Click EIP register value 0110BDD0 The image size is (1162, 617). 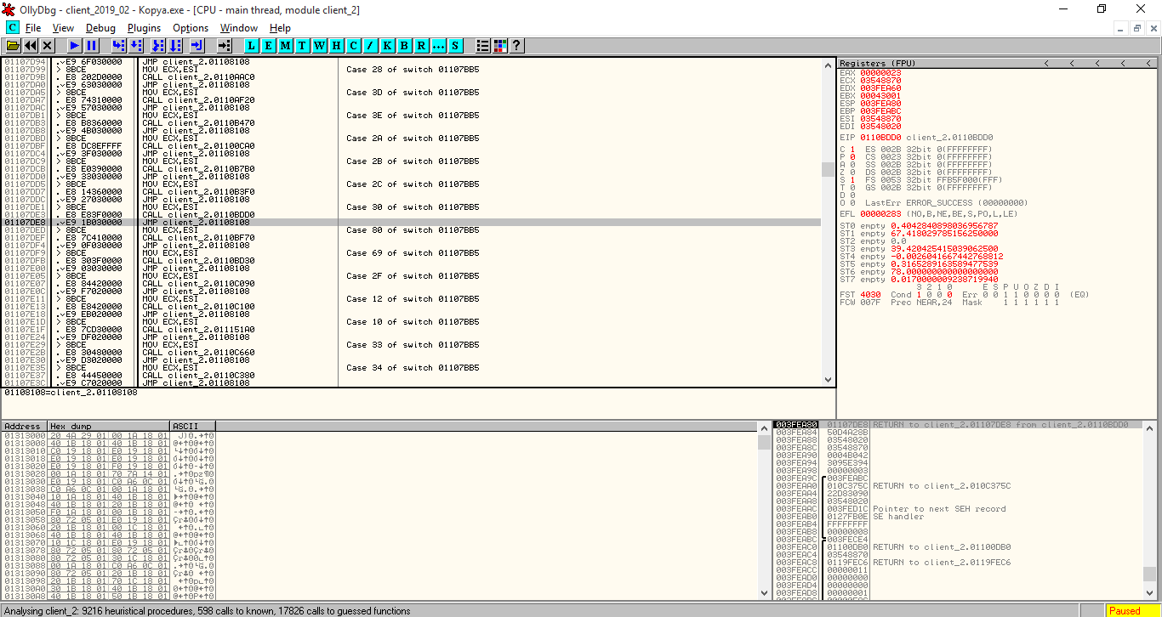(880, 137)
